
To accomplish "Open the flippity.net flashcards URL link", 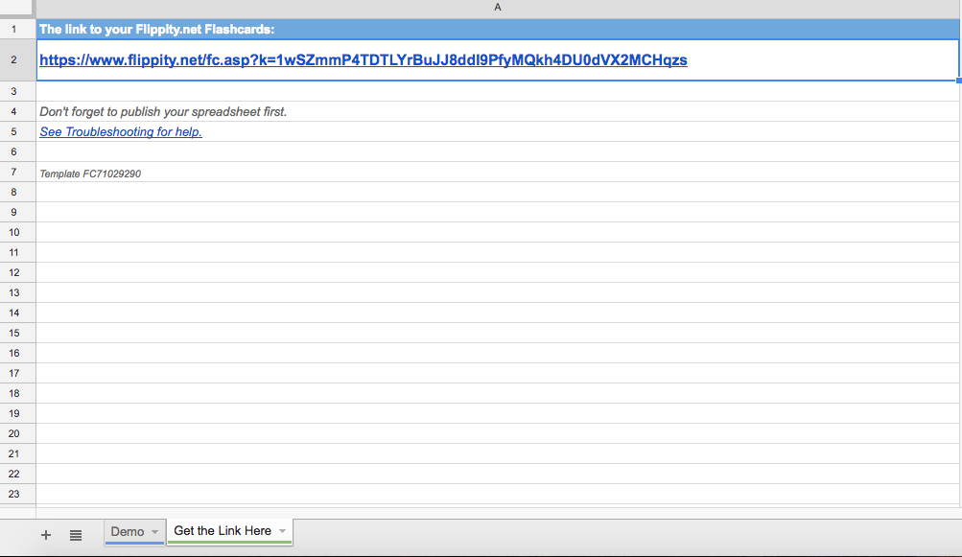I will [363, 60].
